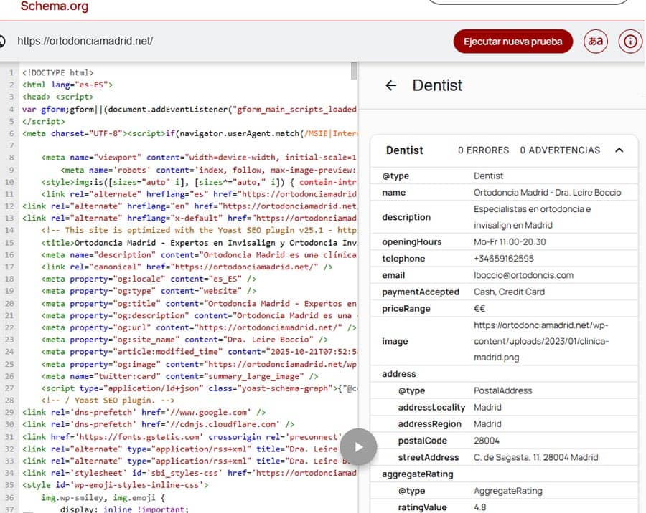646x513 pixels.
Task: Select the telephone row value +34659162595
Action: point(503,259)
